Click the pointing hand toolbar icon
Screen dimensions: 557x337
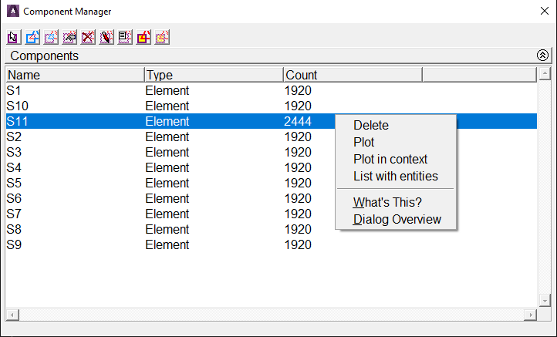(69, 37)
